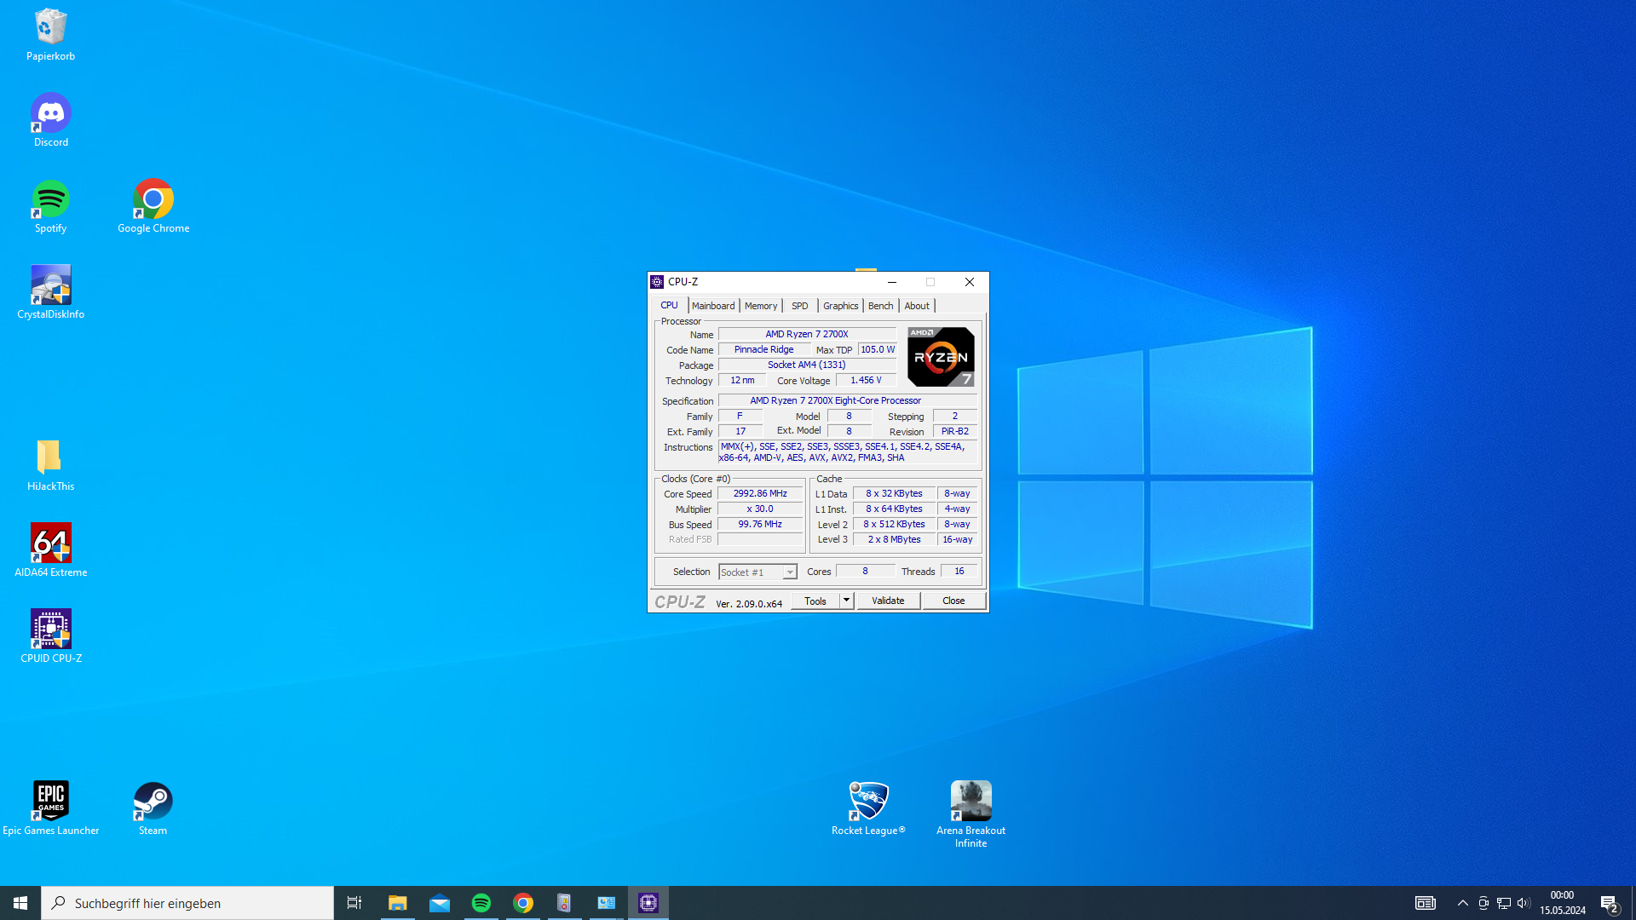
Task: Open the Tools dropdown arrow
Action: (846, 601)
